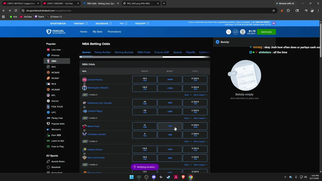Open FANTASY link in top bar

point(81,23)
